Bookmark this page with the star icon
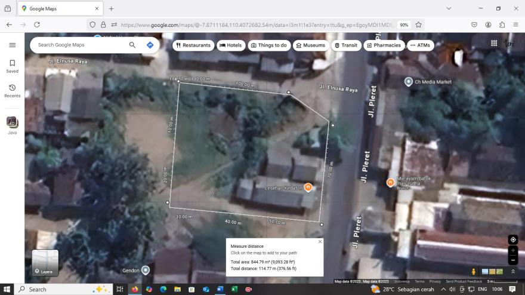Image resolution: width=525 pixels, height=295 pixels. [x=419, y=24]
